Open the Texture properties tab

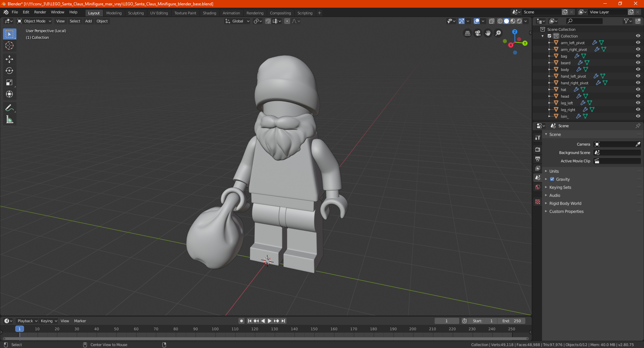538,202
